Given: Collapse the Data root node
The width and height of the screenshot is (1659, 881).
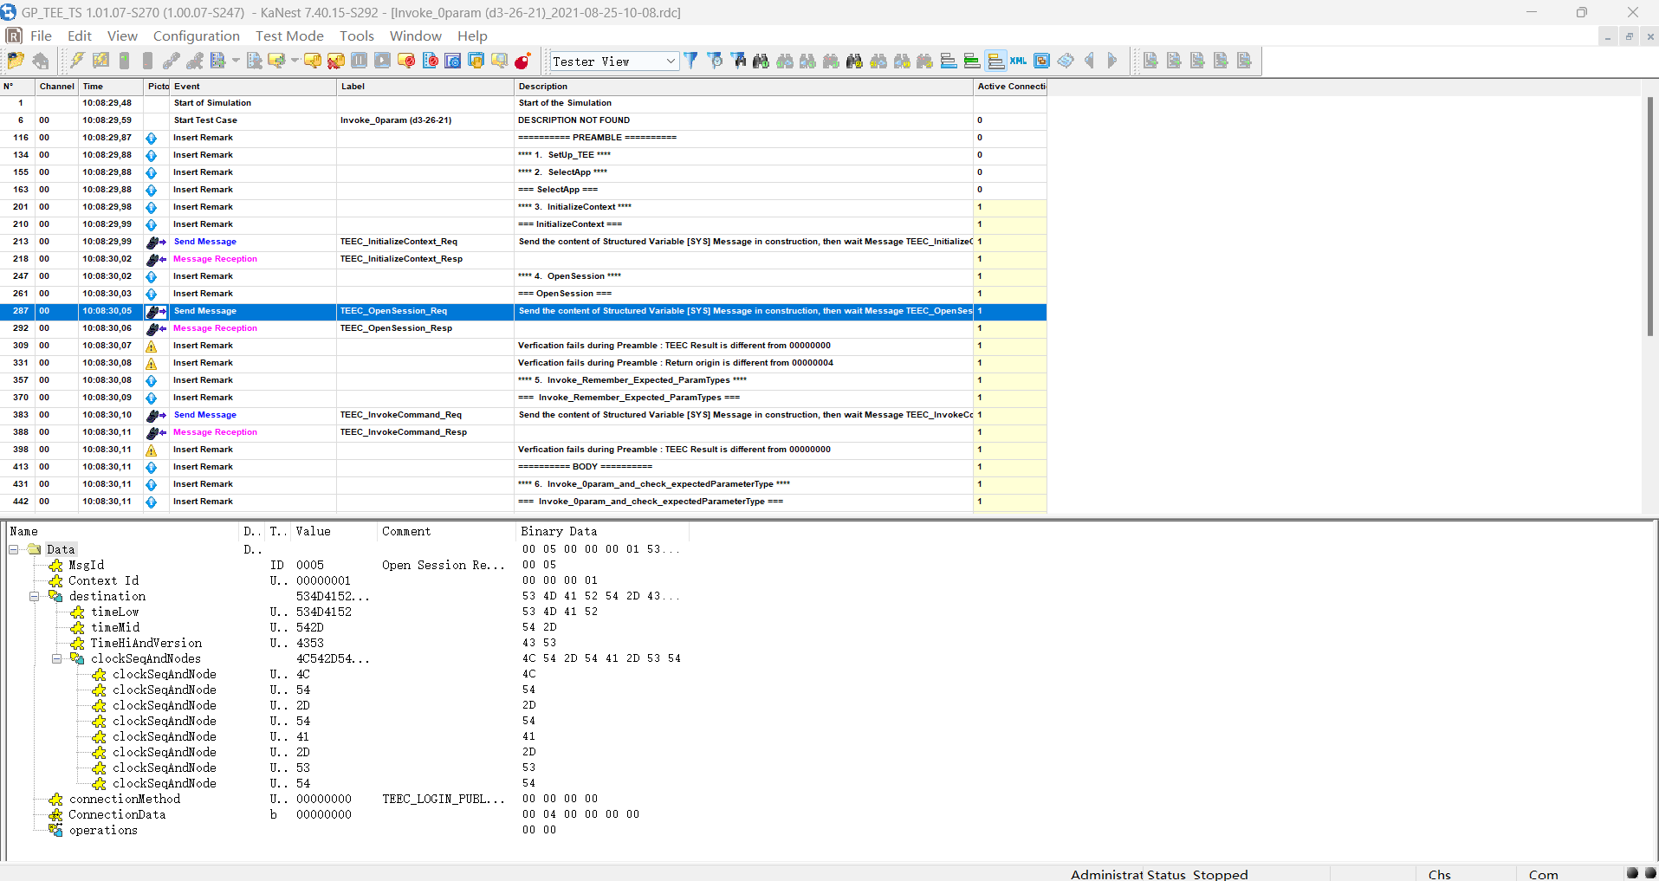Looking at the screenshot, I should (13, 549).
